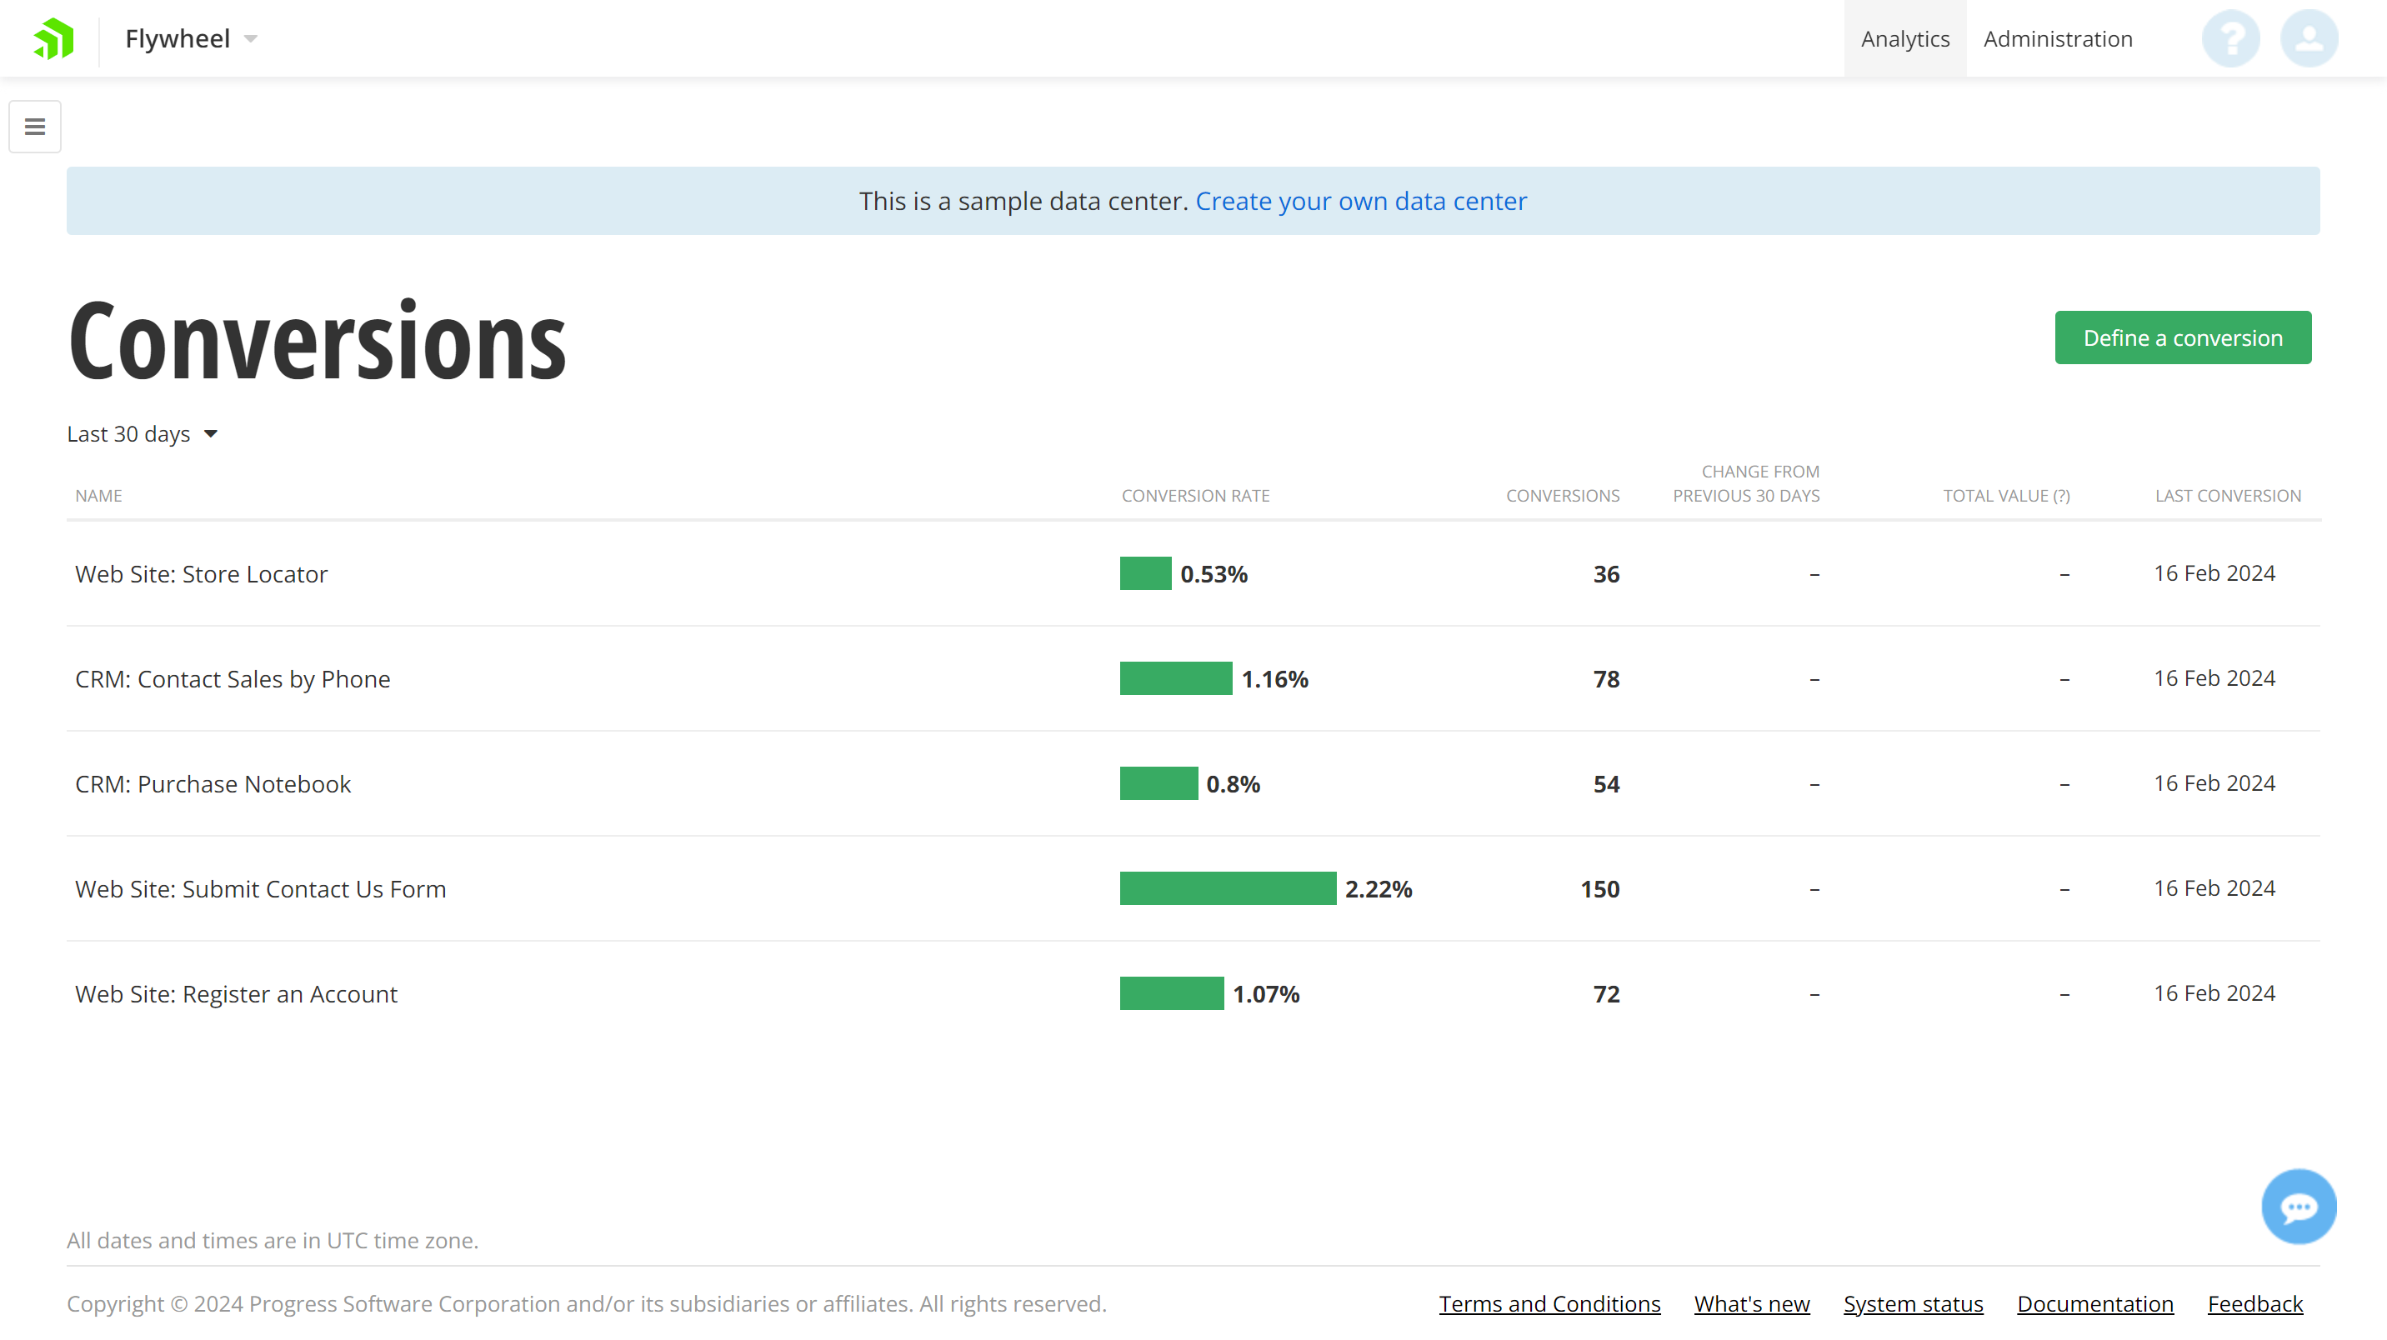Open Web Site: Store Locator conversion
The image size is (2387, 1340).
201,573
